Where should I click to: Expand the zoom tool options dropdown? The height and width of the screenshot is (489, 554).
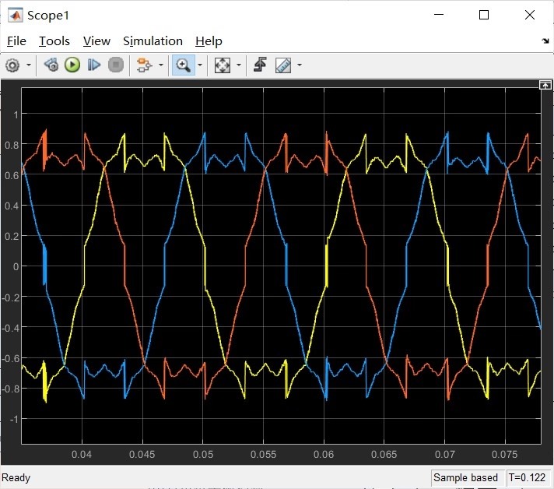tap(200, 65)
